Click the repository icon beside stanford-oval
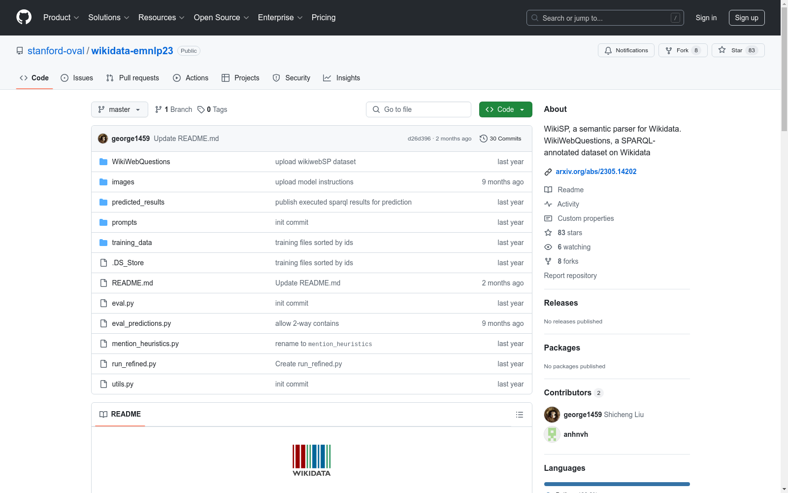788x493 pixels. [20, 51]
